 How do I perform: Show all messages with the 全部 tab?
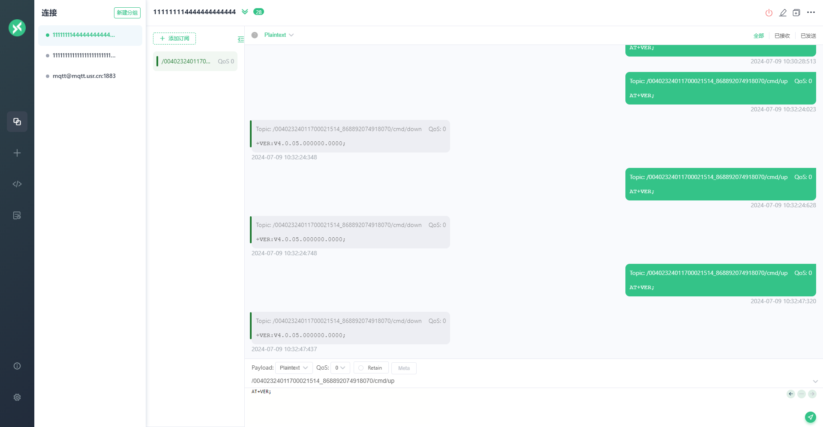point(759,36)
